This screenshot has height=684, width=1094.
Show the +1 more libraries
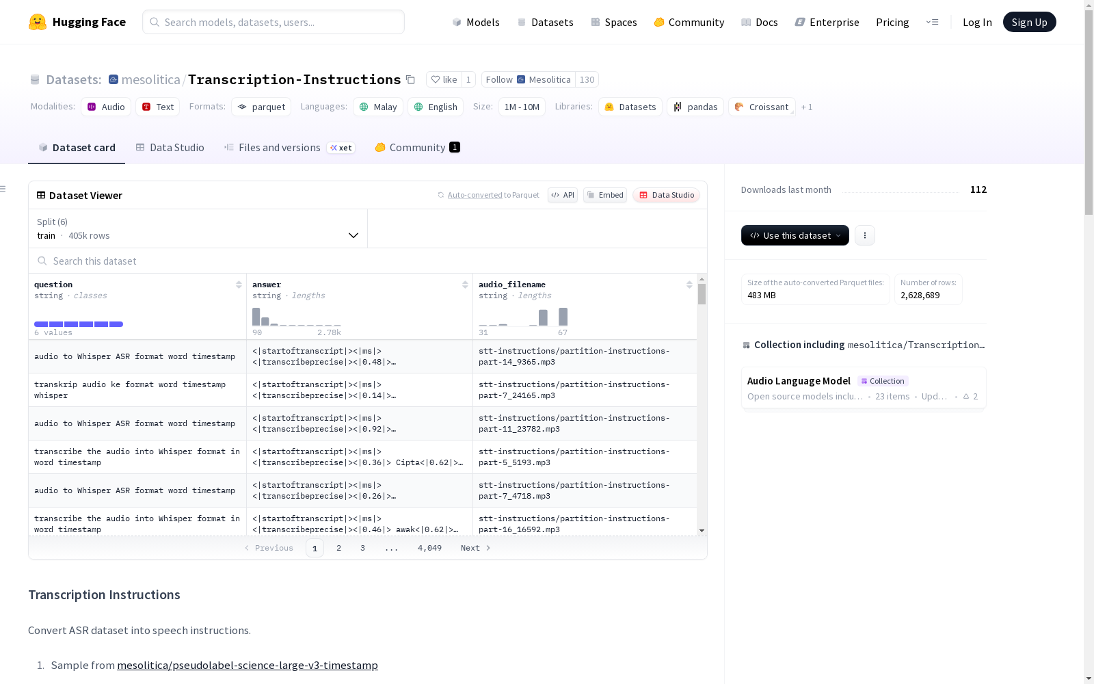[807, 107]
